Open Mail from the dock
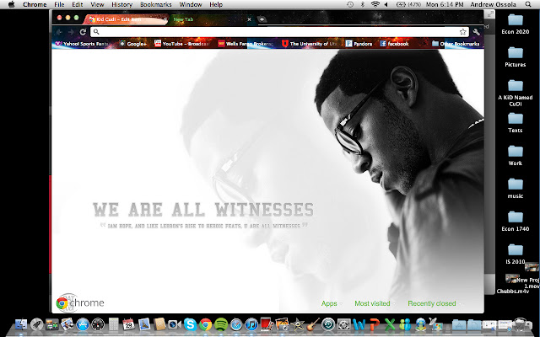This screenshot has width=540, height=337. click(144, 324)
